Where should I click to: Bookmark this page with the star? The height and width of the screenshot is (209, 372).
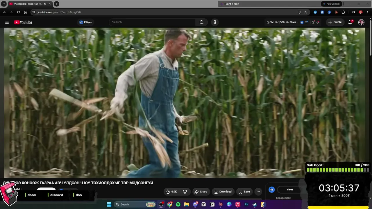[x=305, y=12]
